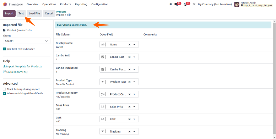The width and height of the screenshot is (276, 139).
Task: Expand the Product Type dropdown arrow
Action: point(134,82)
